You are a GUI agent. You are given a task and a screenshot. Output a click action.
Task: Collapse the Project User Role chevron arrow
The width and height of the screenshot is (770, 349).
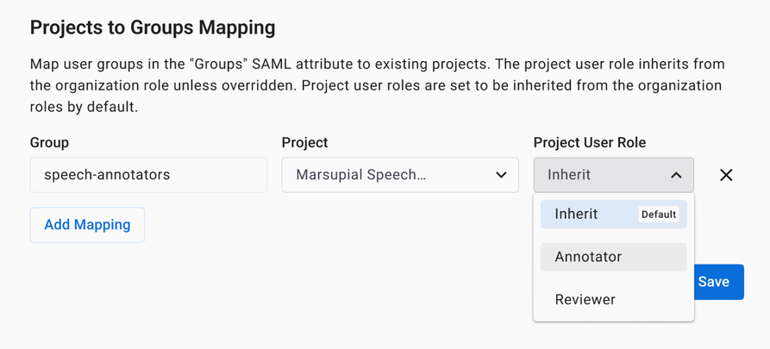(x=676, y=175)
